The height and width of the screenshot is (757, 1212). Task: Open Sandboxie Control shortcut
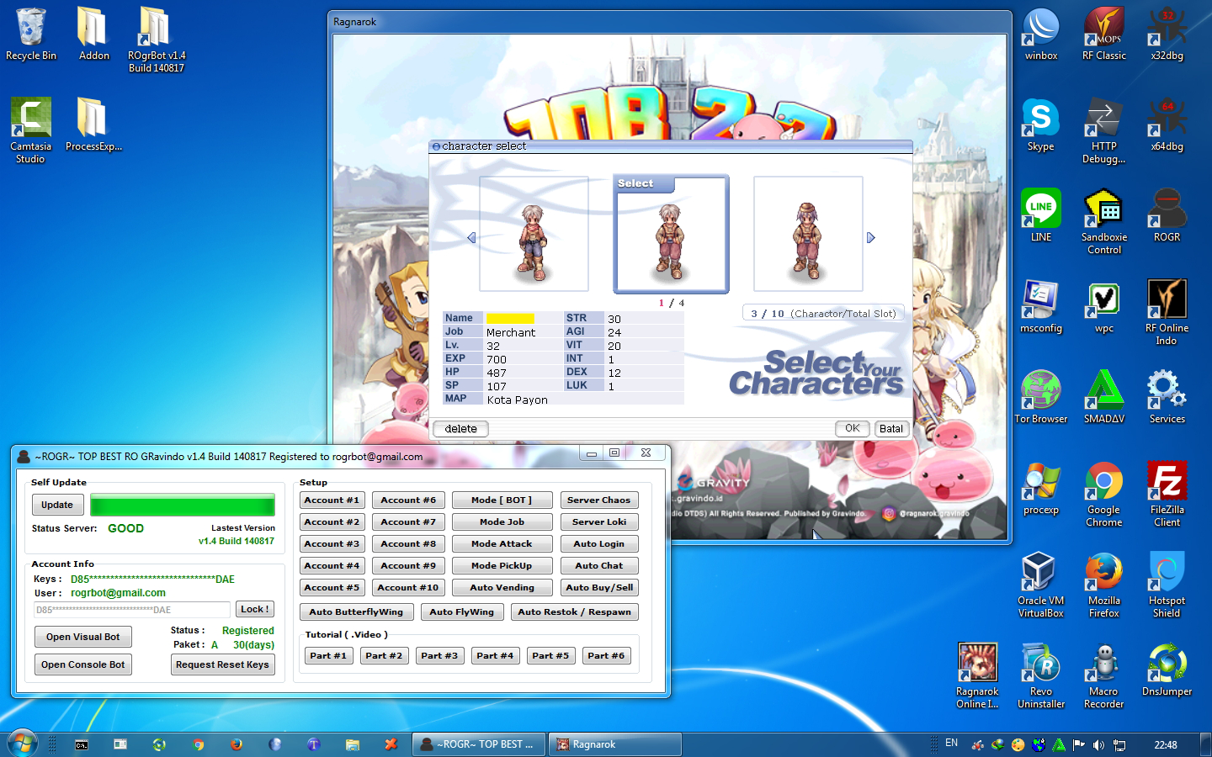coord(1104,221)
